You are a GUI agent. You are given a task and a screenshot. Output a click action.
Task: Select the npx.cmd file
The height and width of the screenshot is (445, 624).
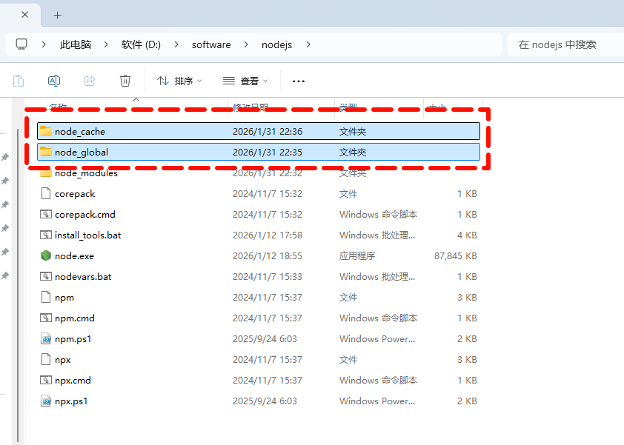point(259,380)
